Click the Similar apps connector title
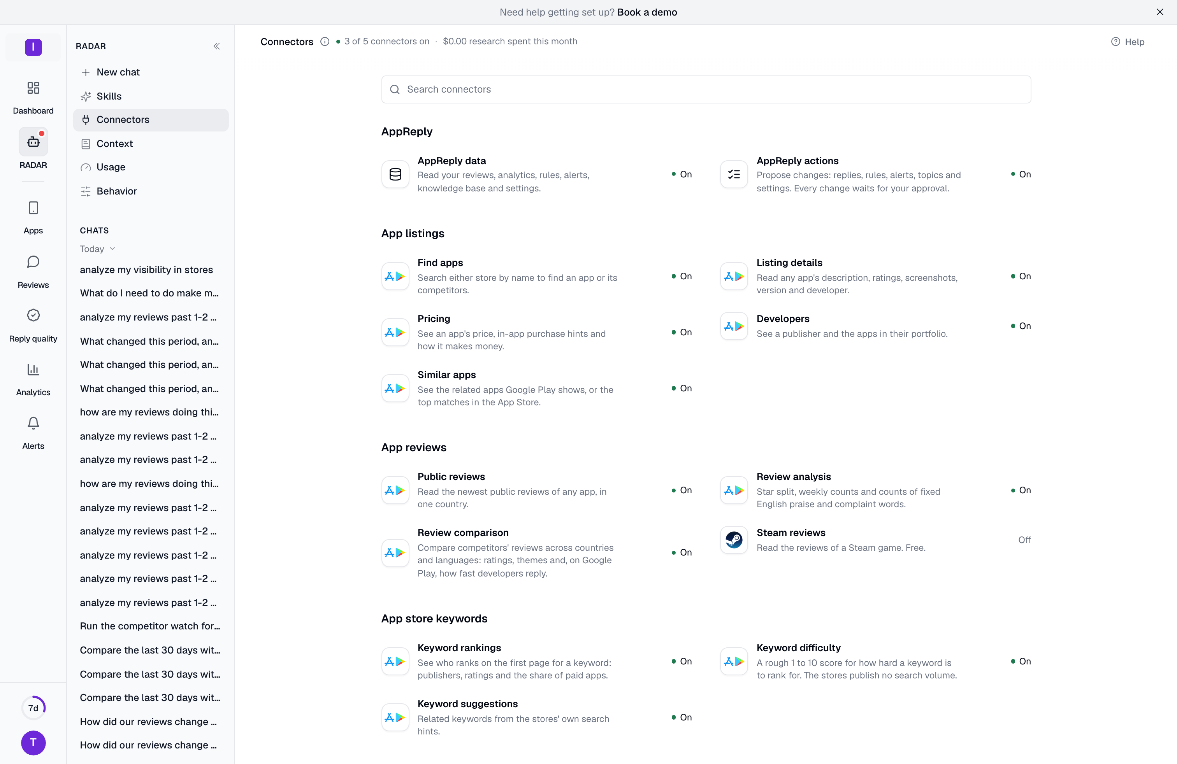Image resolution: width=1177 pixels, height=764 pixels. click(446, 375)
